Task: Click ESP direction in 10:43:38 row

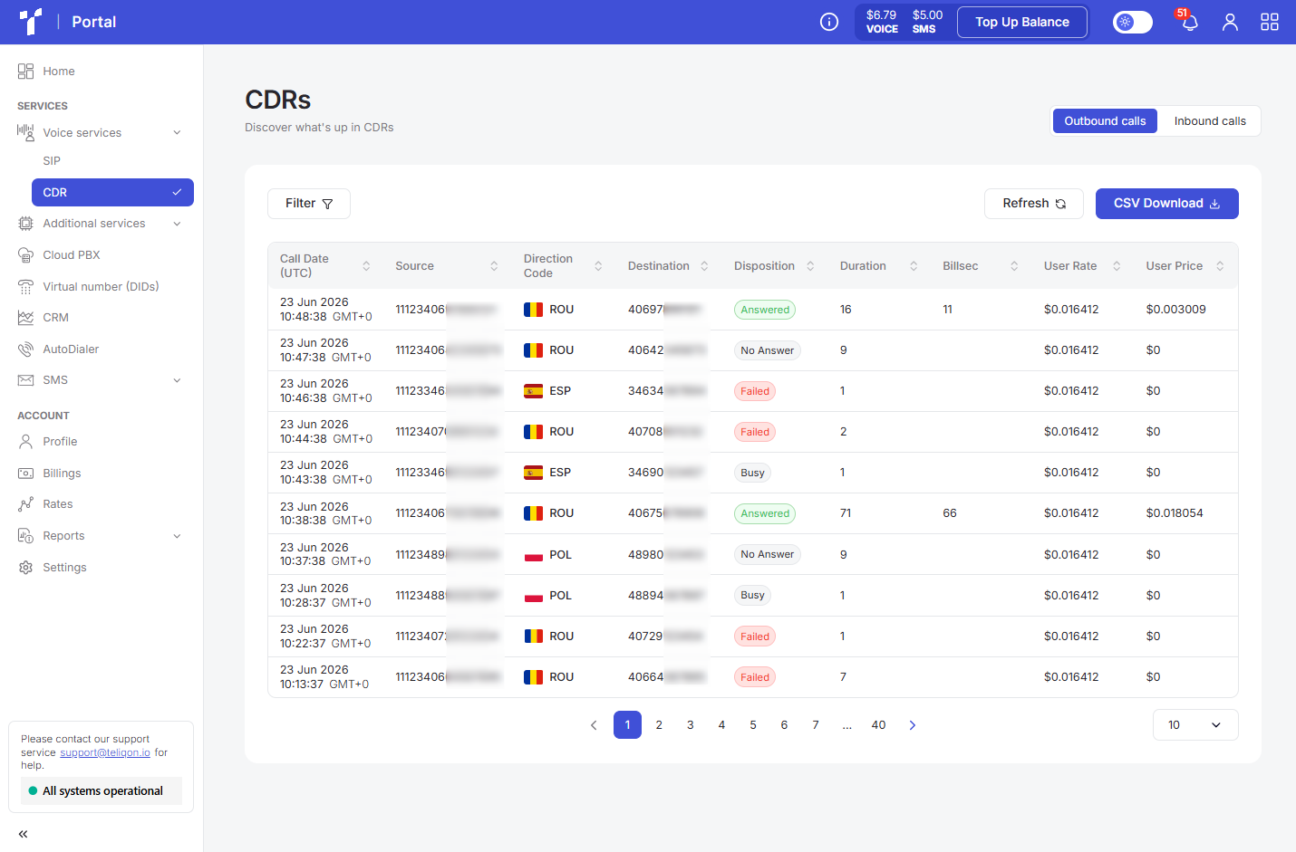Action: [x=547, y=473]
